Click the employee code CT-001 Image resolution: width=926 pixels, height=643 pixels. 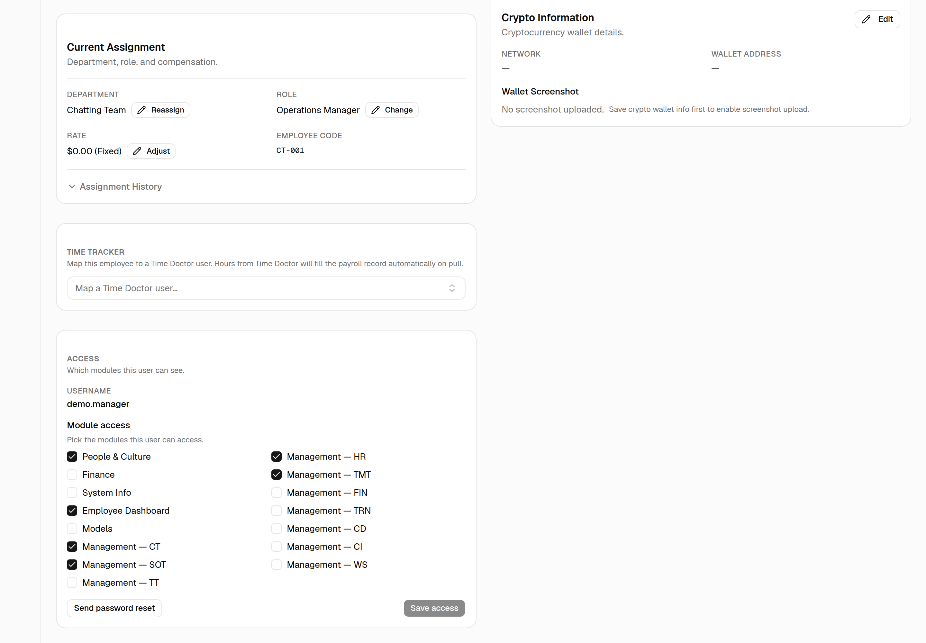[290, 150]
